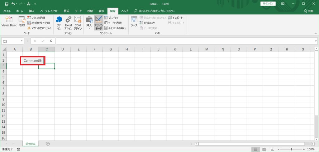The height and width of the screenshot is (152, 319).
Task: Toggle デザインモード off
Action: 98,23
